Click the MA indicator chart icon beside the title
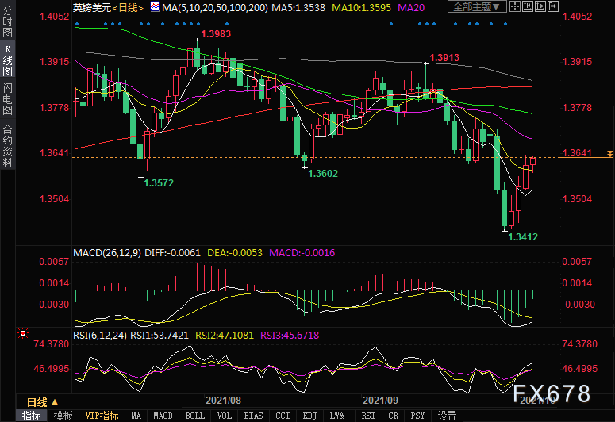 coord(155,6)
